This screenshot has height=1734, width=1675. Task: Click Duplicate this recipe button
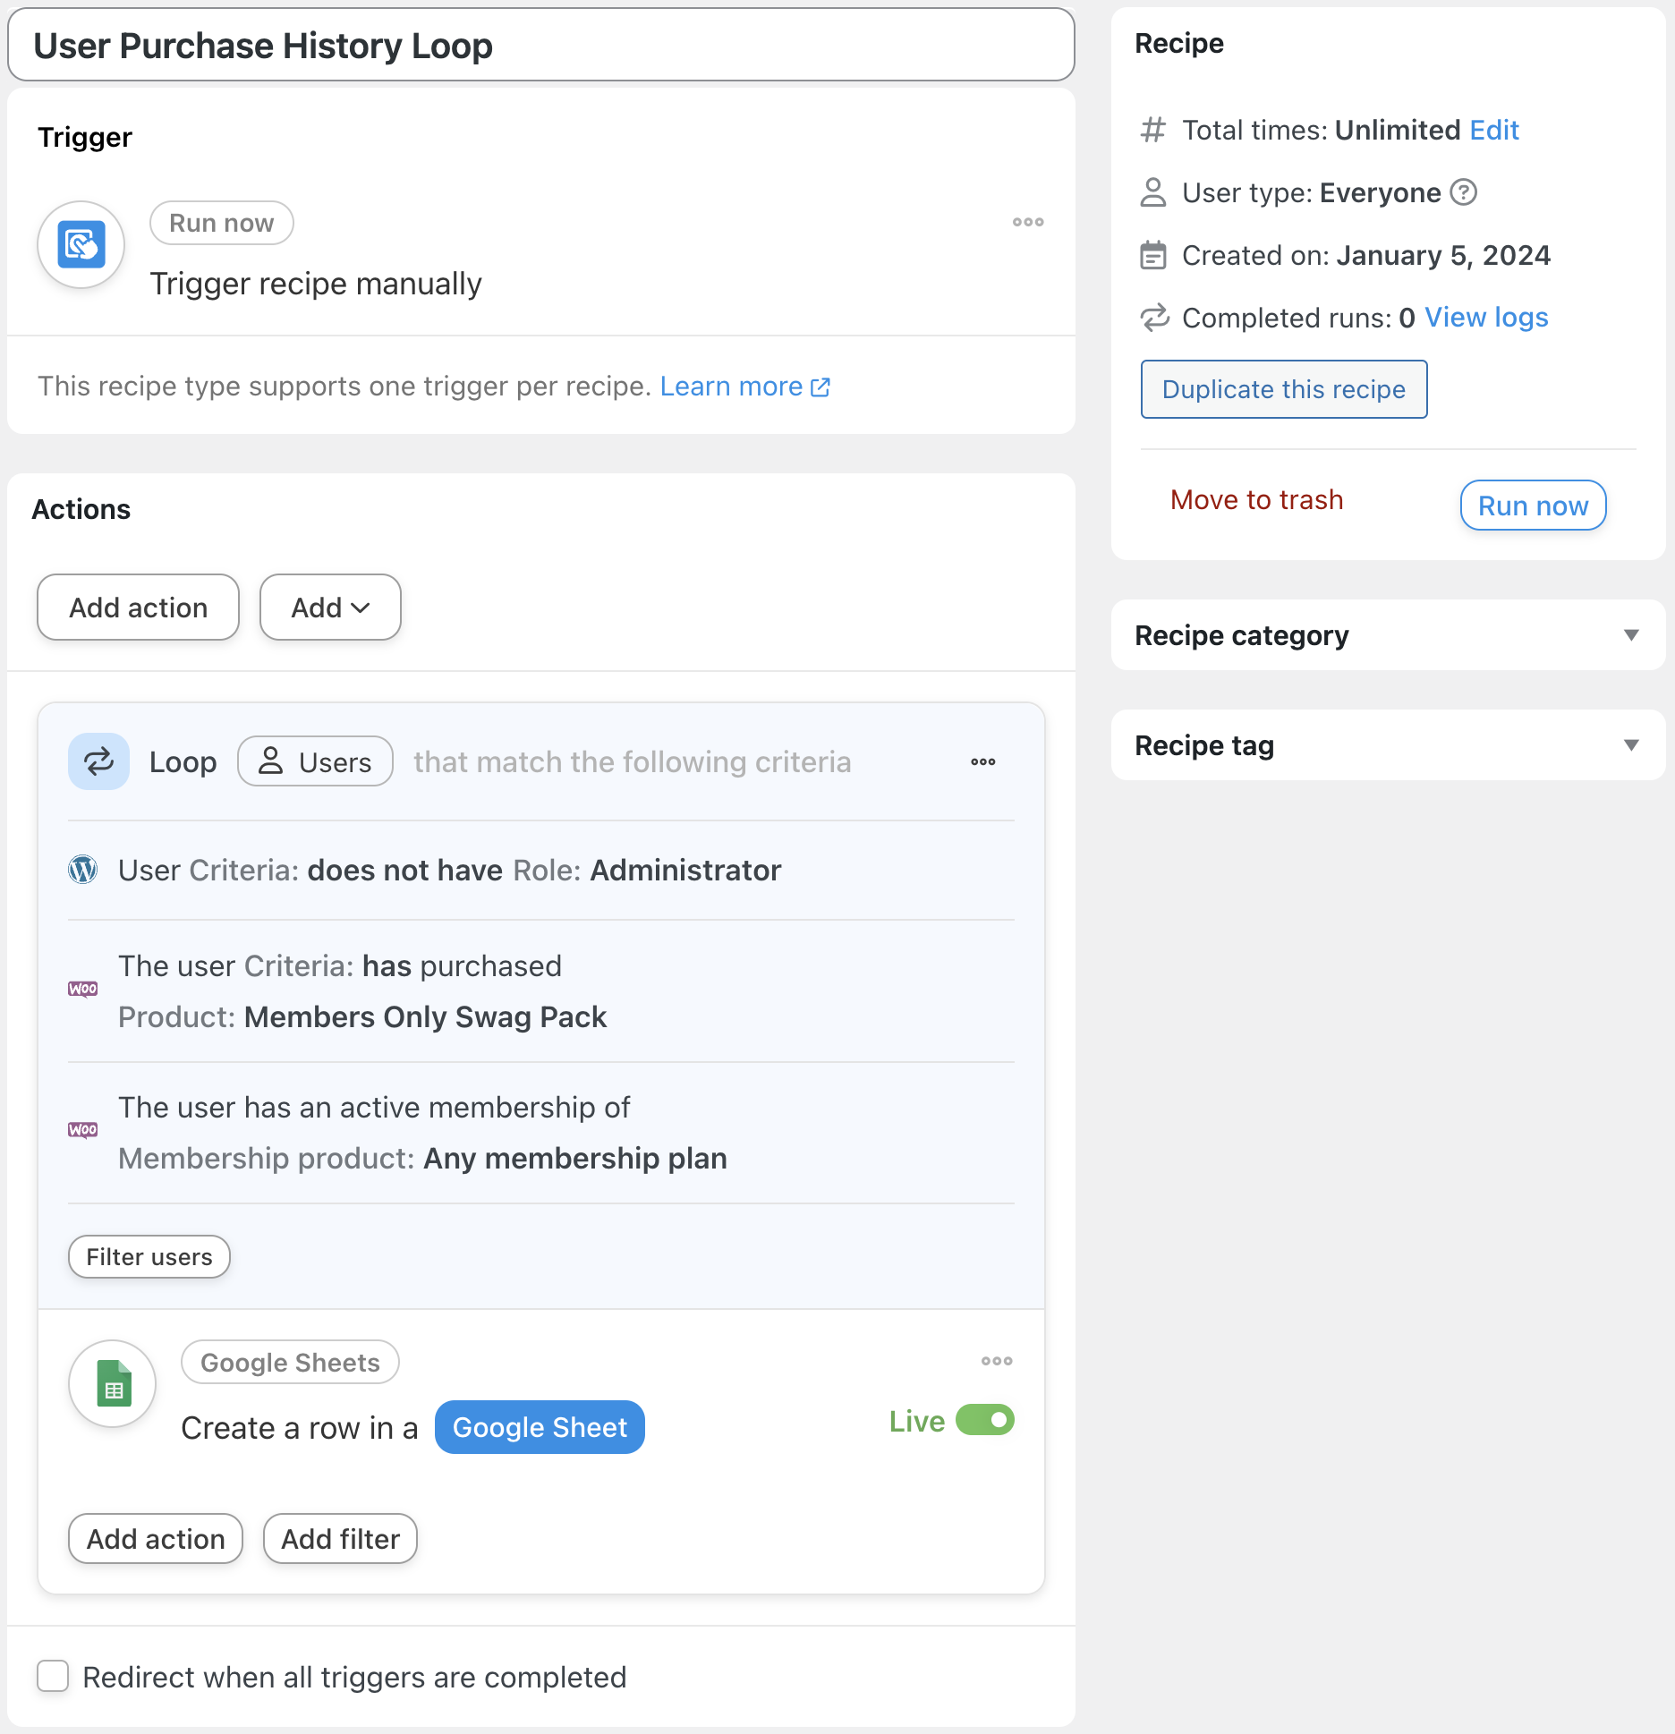[x=1283, y=389]
